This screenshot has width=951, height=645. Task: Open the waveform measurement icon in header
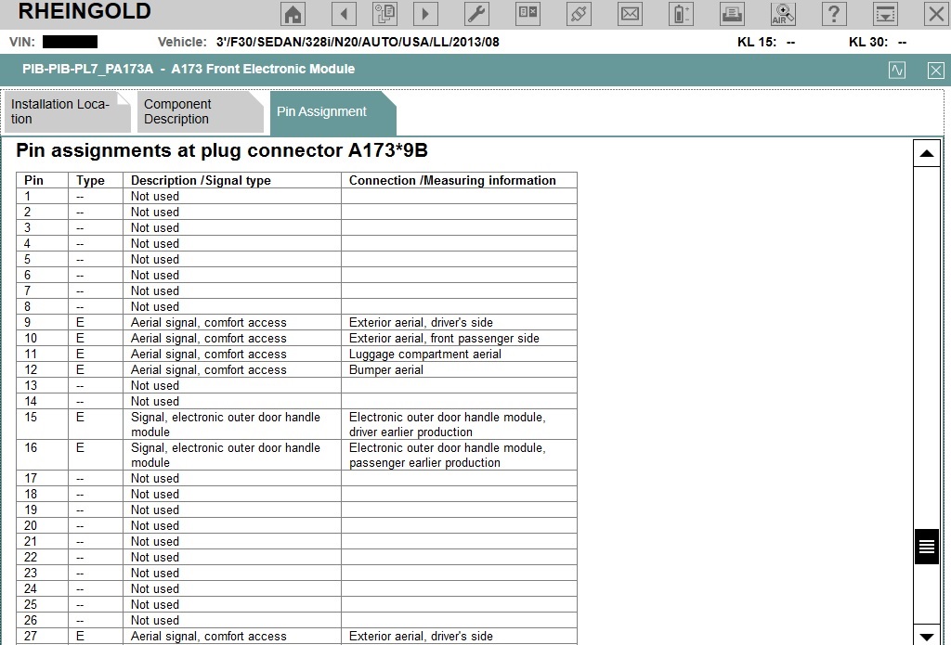[x=897, y=71]
